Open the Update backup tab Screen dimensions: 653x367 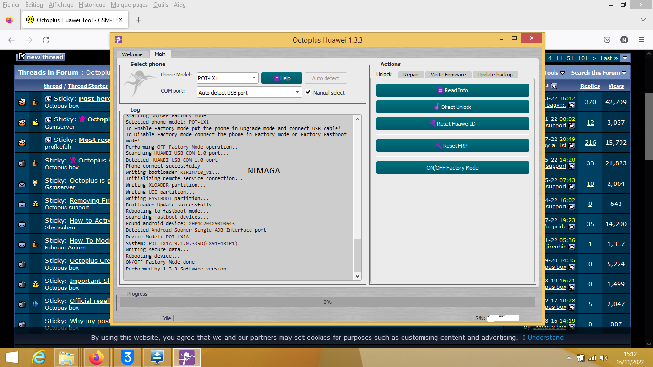pyautogui.click(x=495, y=74)
